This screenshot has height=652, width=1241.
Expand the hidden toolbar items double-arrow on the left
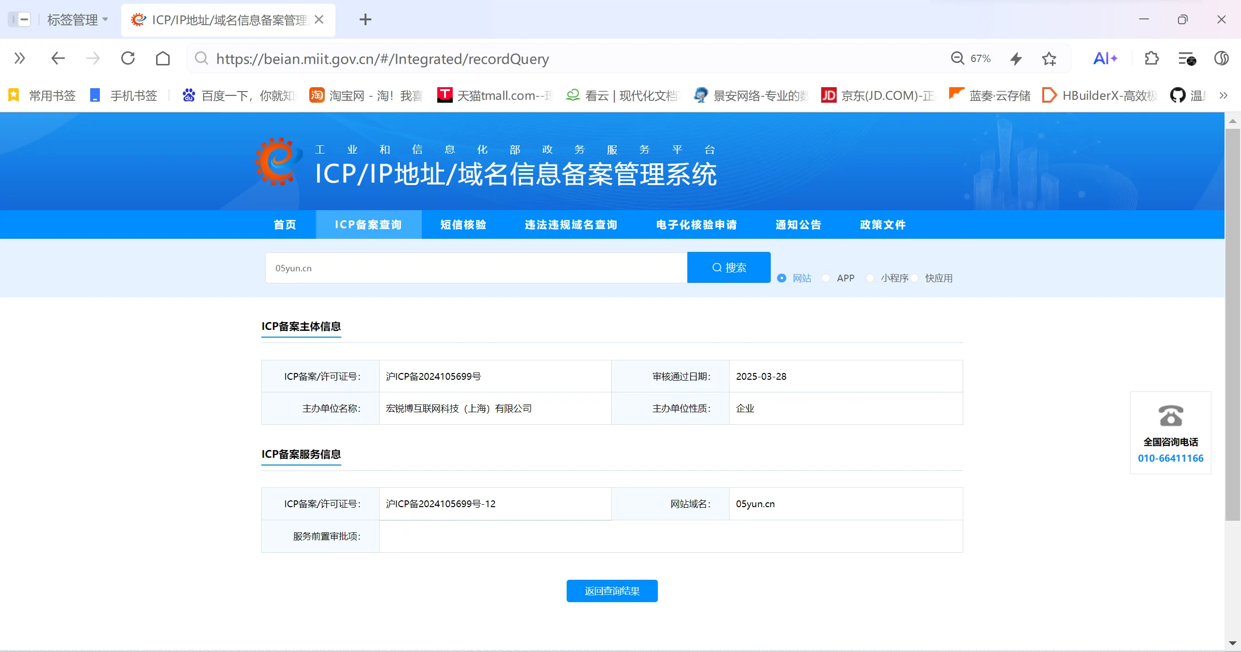pos(19,58)
